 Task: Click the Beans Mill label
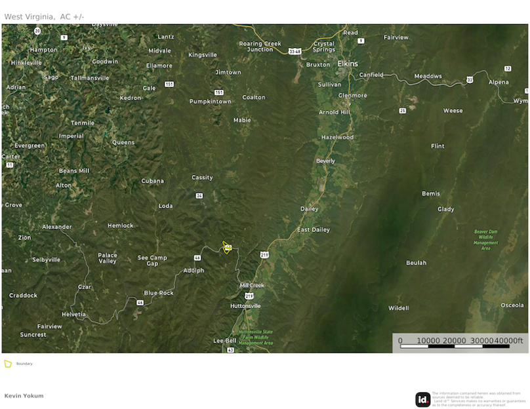coord(74,171)
